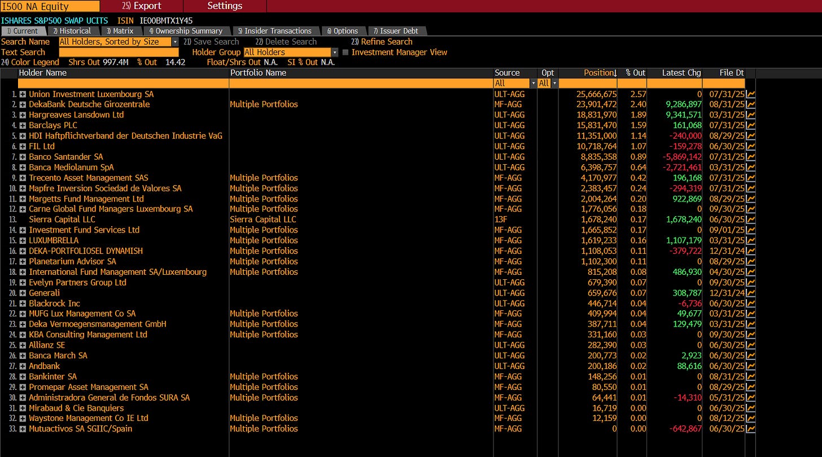Screen dimensions: 822x457
Task: Open the Opt filter All dropdown
Action: pyautogui.click(x=554, y=84)
